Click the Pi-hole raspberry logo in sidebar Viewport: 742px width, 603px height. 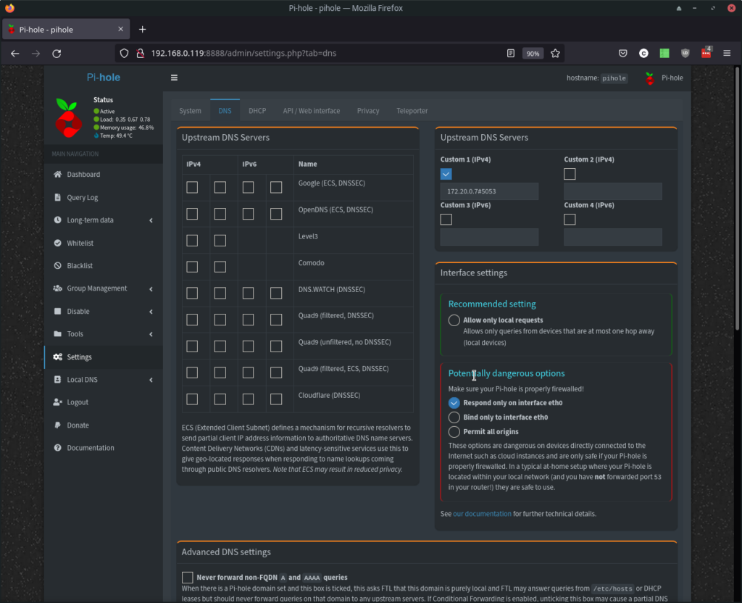coord(69,118)
